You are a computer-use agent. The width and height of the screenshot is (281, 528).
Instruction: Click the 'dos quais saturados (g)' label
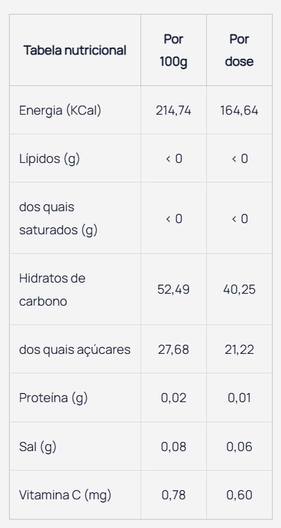click(x=58, y=218)
